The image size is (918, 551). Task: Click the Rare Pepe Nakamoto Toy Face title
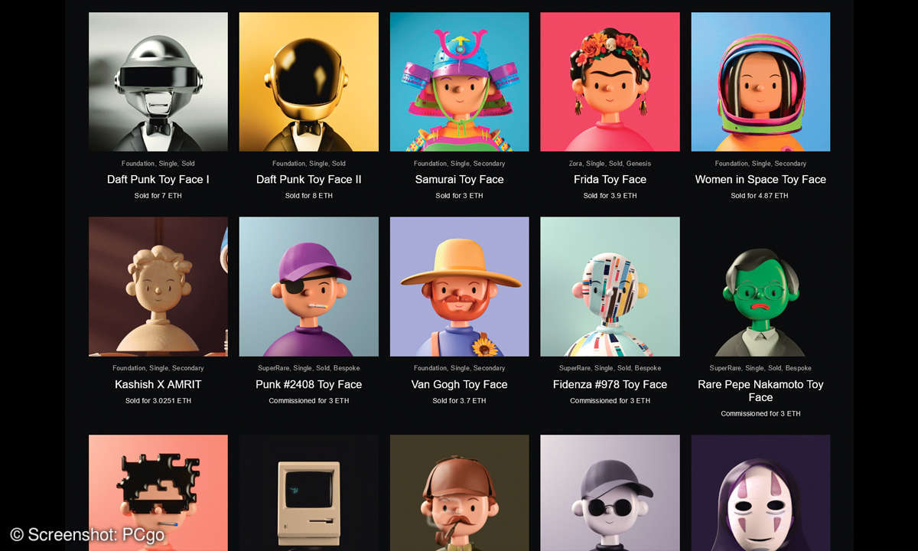click(x=760, y=391)
